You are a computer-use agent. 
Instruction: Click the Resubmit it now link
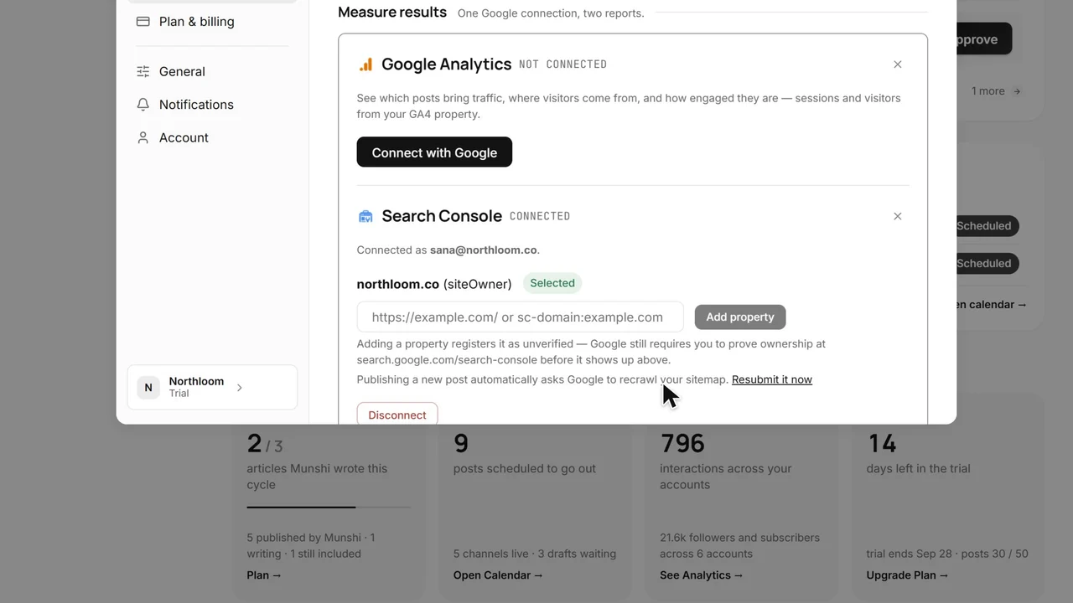[772, 379]
